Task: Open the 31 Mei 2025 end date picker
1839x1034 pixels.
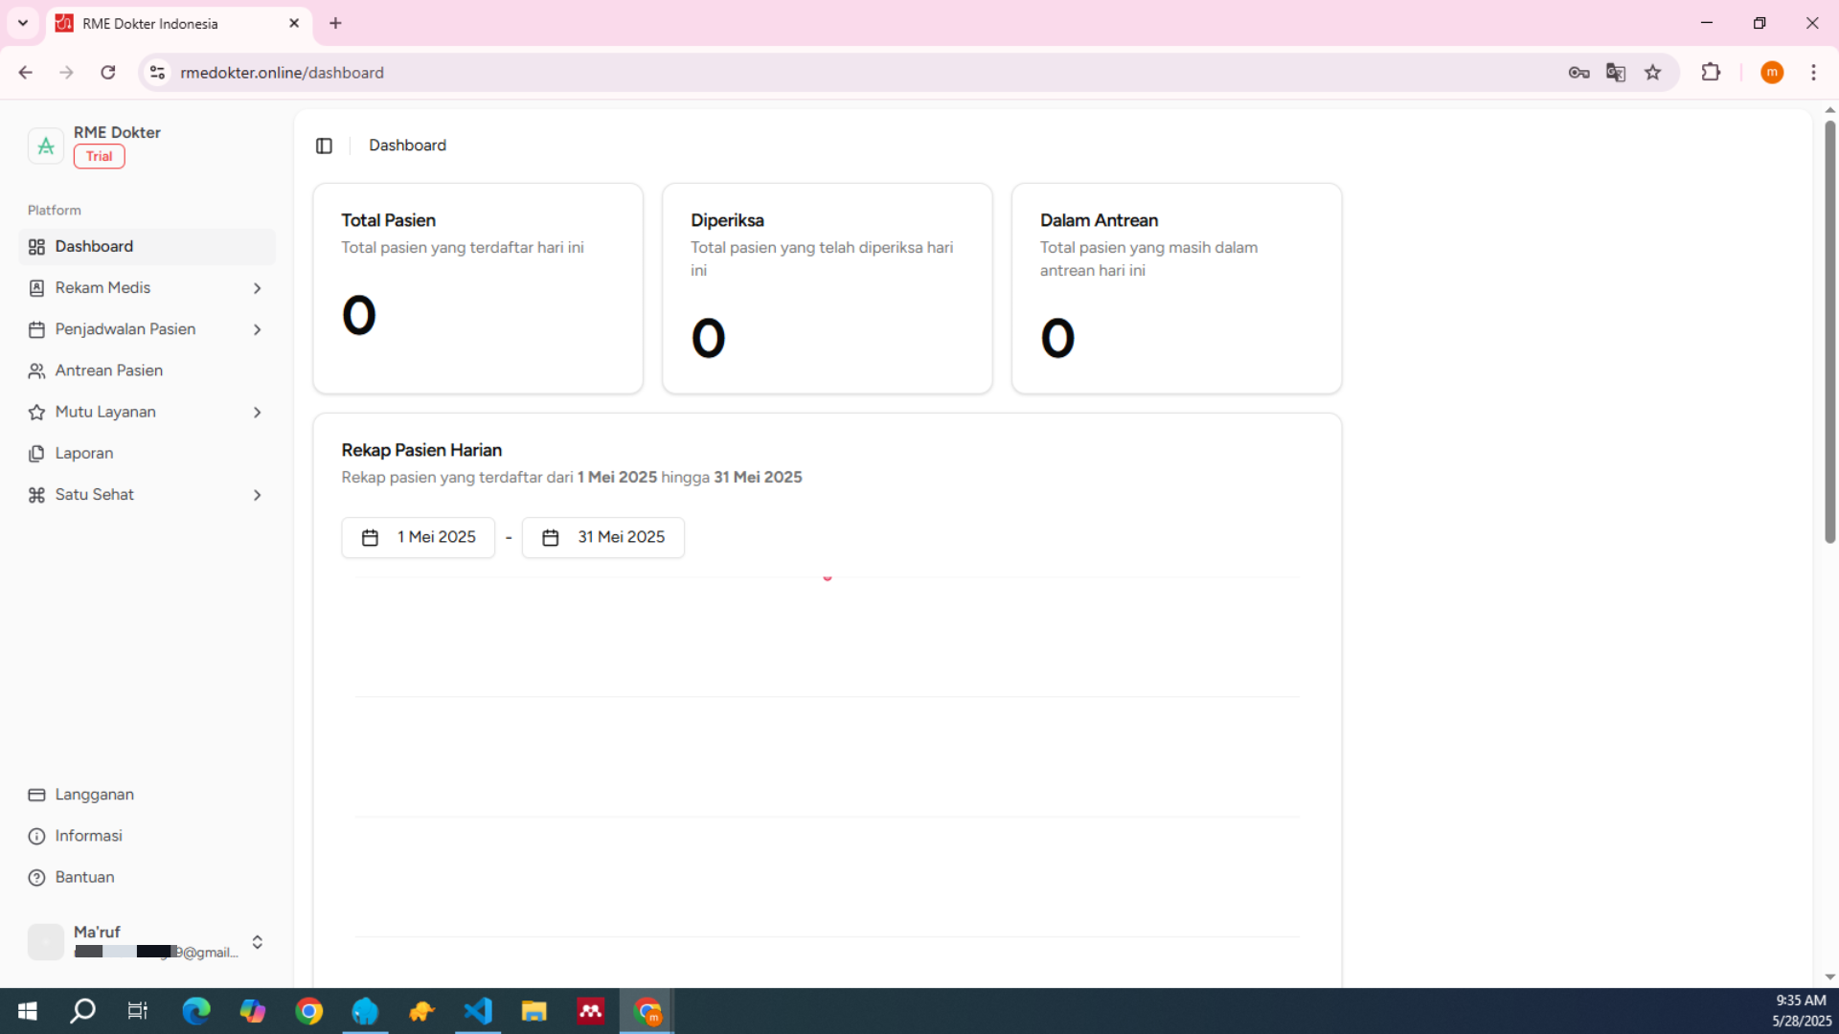Action: (603, 538)
